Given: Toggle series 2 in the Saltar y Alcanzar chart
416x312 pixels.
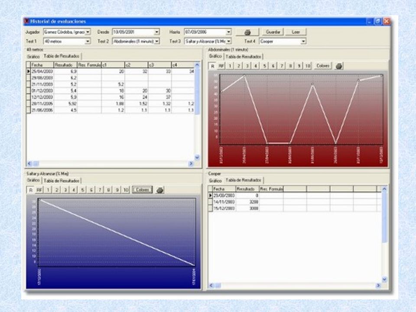Looking at the screenshot, I should 56,190.
